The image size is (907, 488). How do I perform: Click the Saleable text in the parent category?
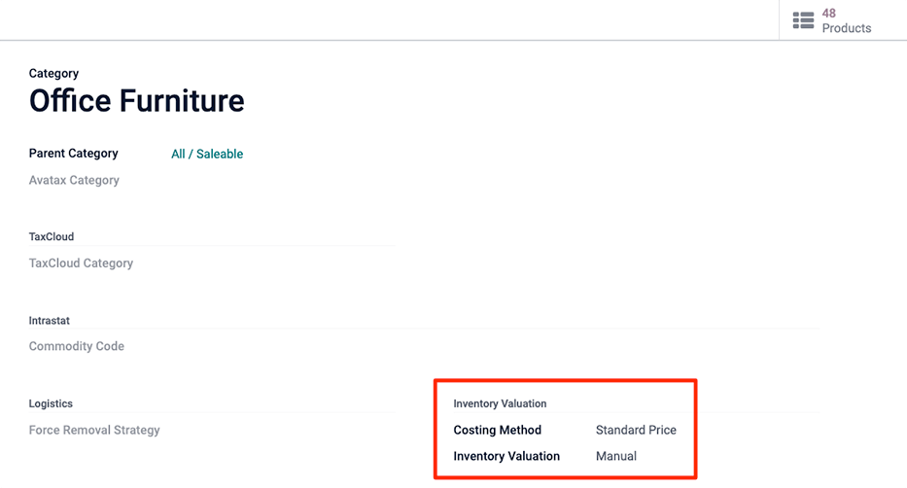[x=220, y=154]
